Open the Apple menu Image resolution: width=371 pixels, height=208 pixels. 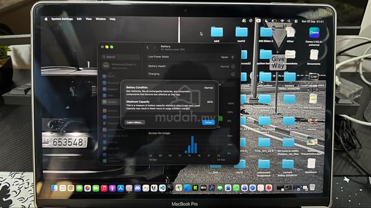[x=46, y=19]
